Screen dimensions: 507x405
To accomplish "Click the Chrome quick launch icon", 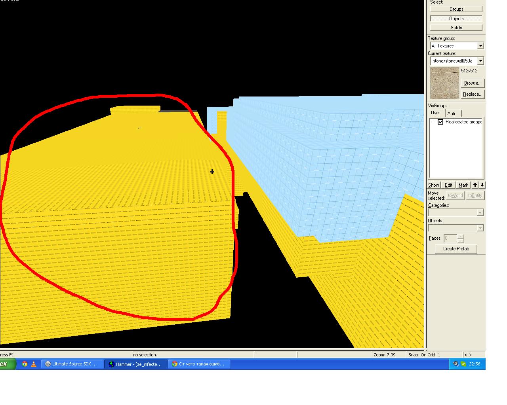I will pos(25,364).
